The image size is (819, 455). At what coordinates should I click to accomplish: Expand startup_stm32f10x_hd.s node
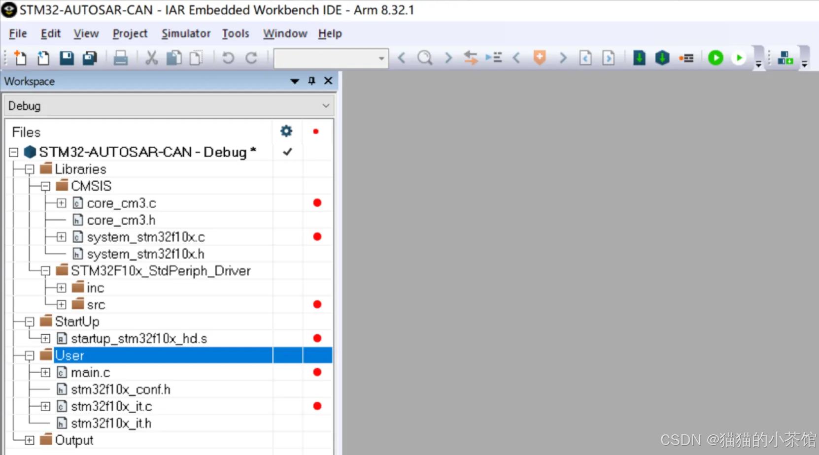coord(45,338)
